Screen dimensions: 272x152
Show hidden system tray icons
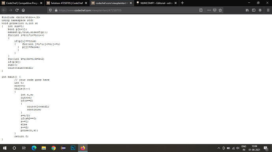pyautogui.click(x=219, y=148)
